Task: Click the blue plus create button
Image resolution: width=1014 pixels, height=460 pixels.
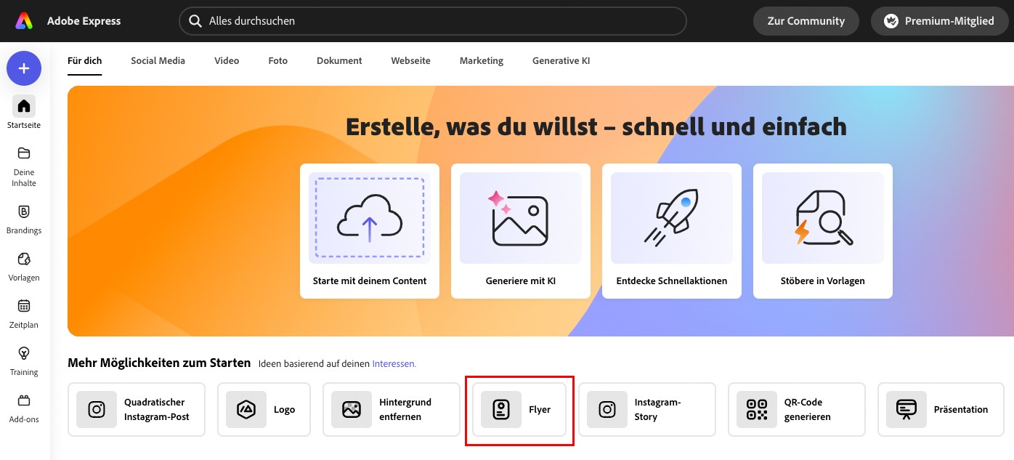Action: (x=24, y=68)
